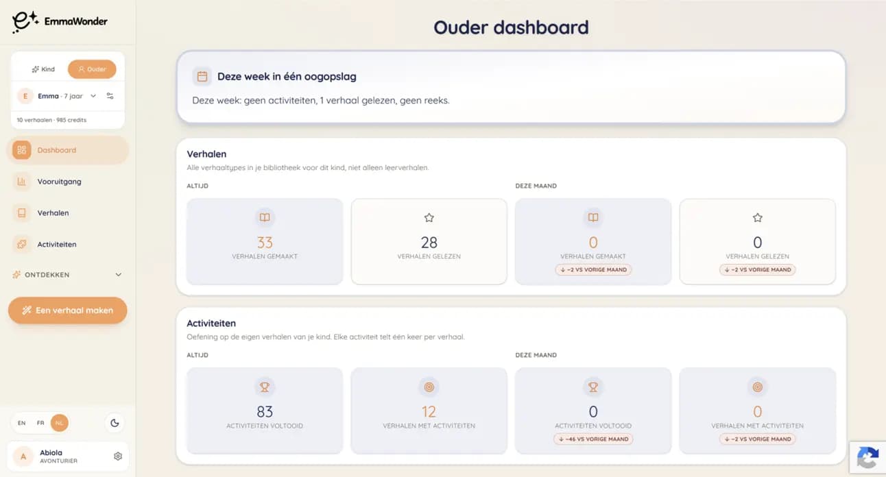Open Vooruitgang in the sidebar
Viewport: 886px width, 477px height.
67,182
